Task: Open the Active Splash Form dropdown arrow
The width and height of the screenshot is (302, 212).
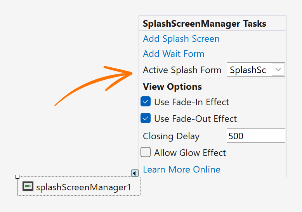Action: pos(278,70)
